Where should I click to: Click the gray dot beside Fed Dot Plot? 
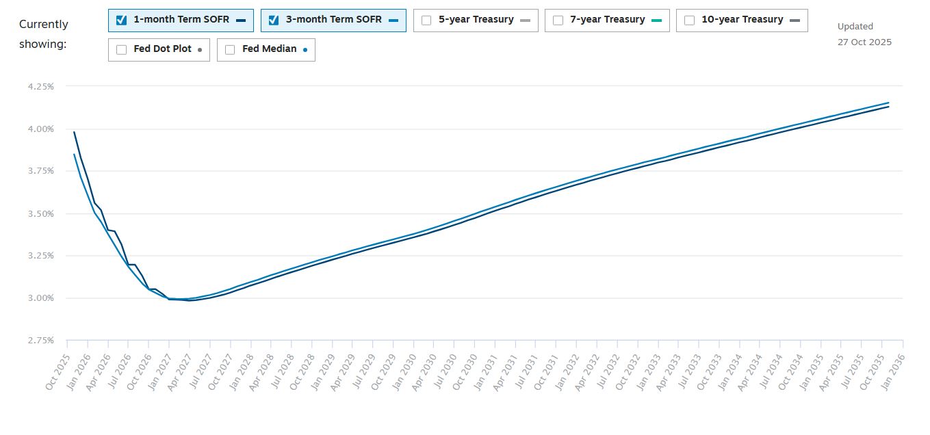[199, 50]
